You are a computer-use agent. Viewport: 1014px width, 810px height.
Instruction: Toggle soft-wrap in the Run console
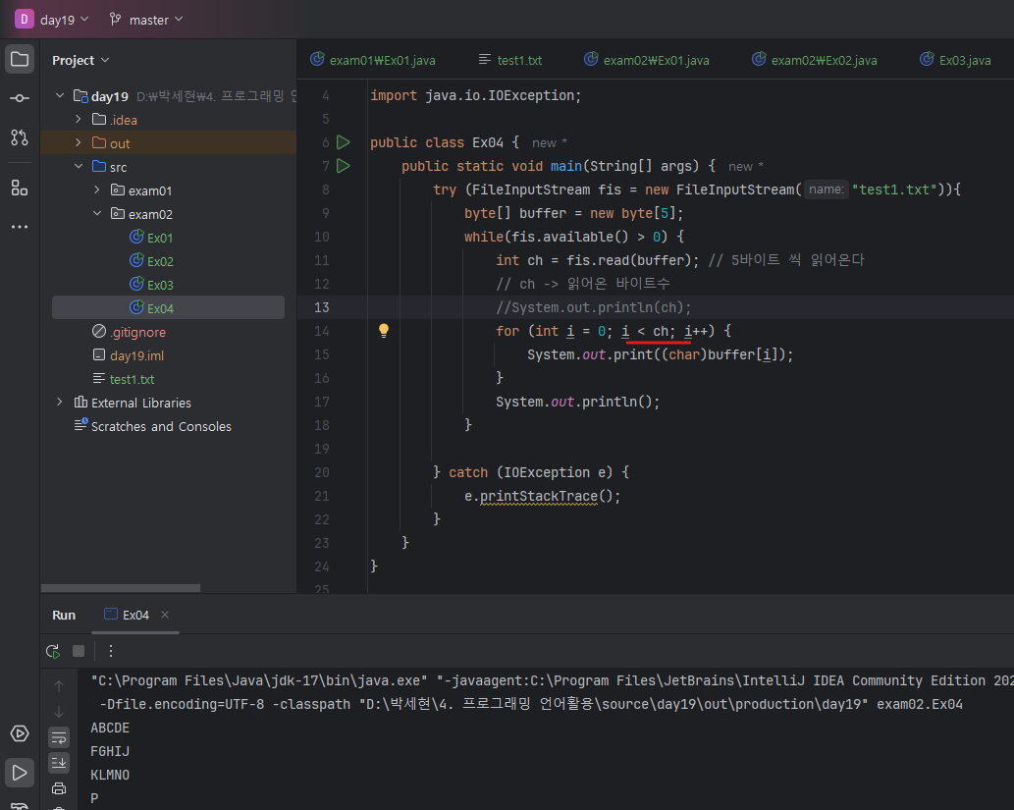pyautogui.click(x=59, y=737)
